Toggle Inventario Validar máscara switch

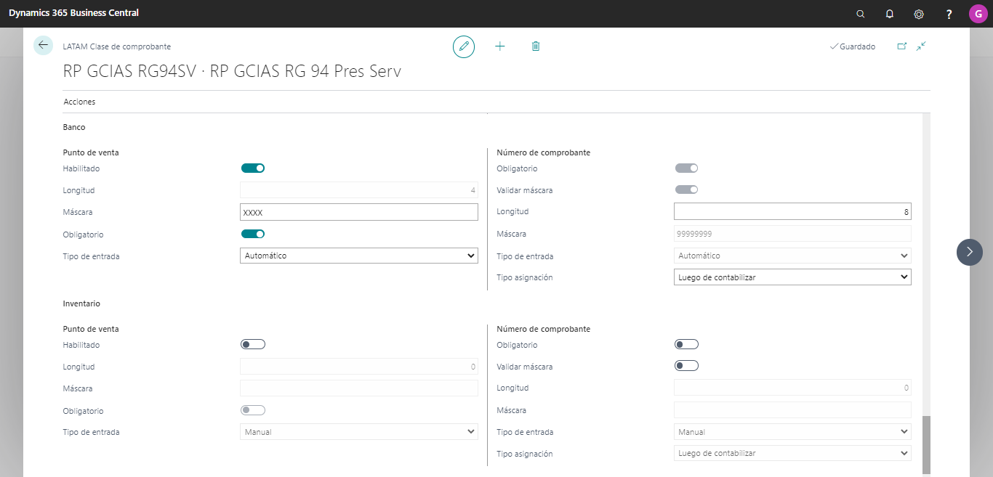point(686,366)
